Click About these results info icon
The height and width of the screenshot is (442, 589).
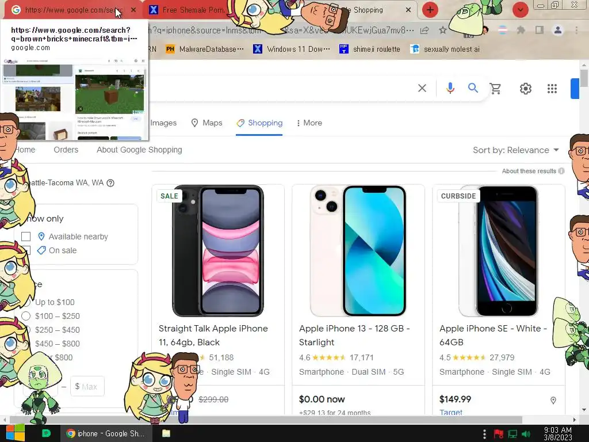coord(561,171)
